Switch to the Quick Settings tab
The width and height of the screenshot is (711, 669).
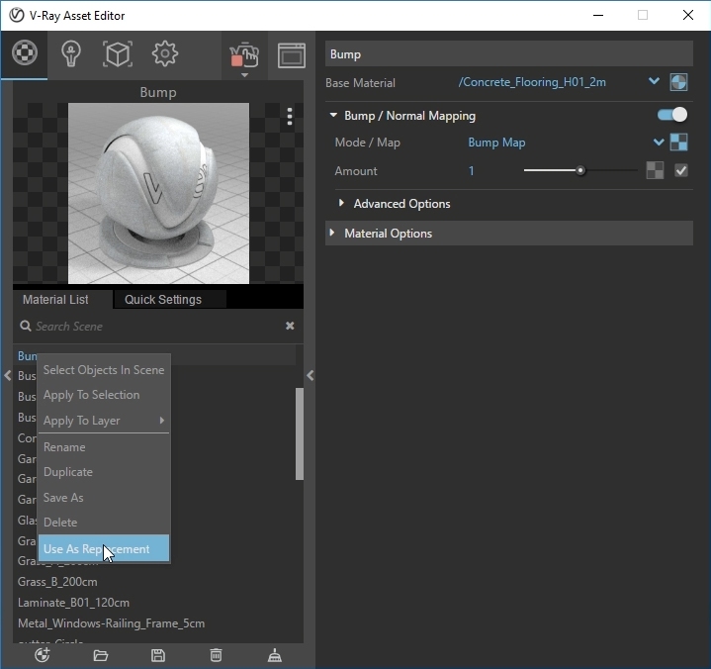coord(163,300)
